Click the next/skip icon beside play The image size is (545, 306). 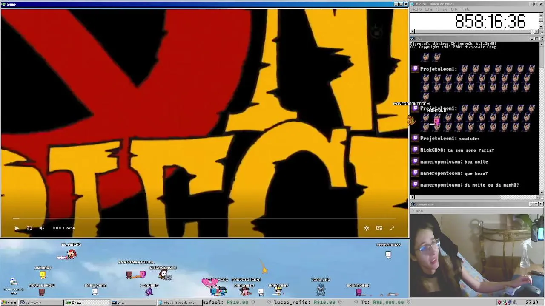(29, 228)
